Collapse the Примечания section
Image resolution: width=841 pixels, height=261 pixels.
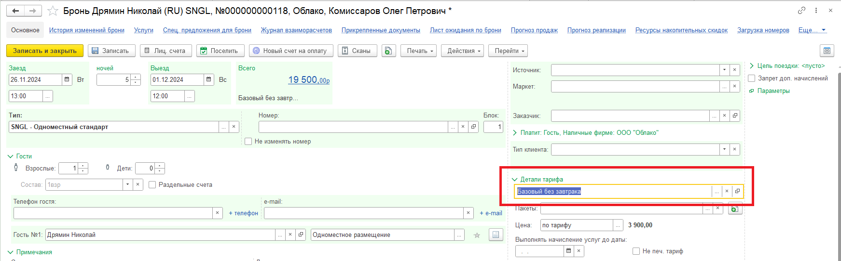11,252
